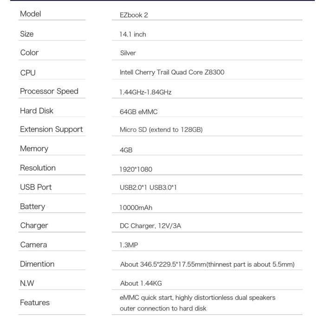
Task: Click the Processor Speed label
Action: coord(49,91)
